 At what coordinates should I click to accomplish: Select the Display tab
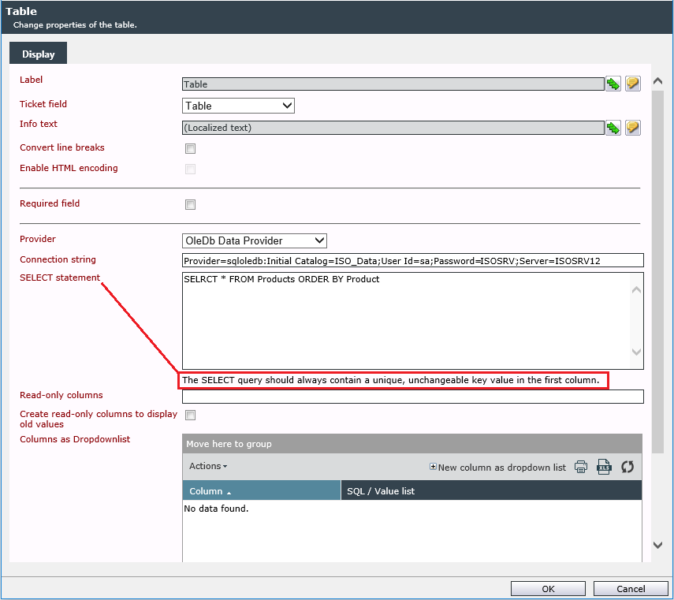(x=39, y=54)
